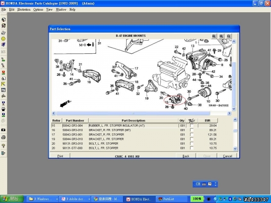Screen dimensions: 271x203
Task: Click the Windows Start button
Action: tap(12, 199)
